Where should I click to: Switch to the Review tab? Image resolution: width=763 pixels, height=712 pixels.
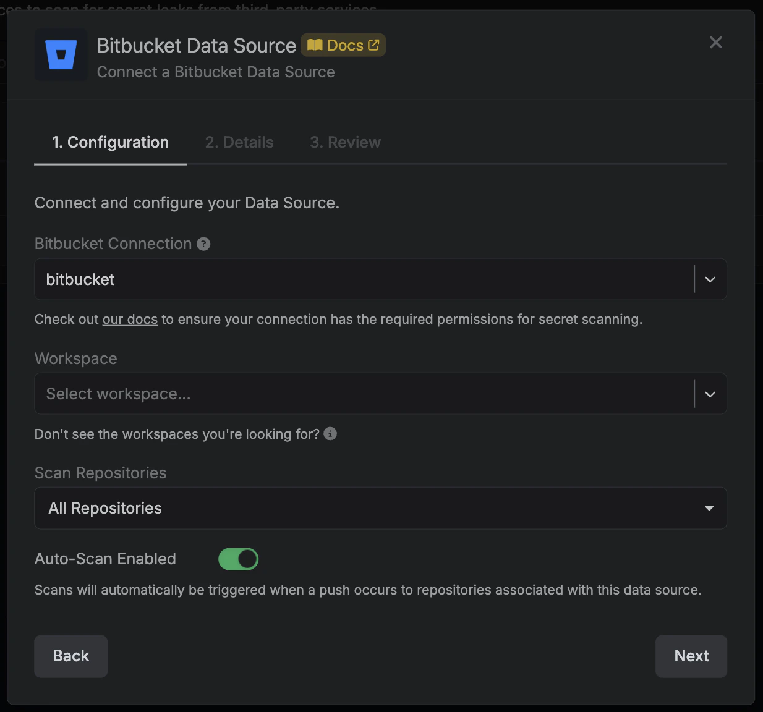[x=345, y=143]
